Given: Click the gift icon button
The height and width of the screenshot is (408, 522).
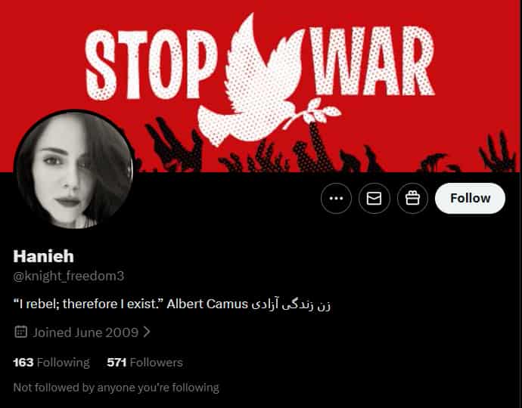Looking at the screenshot, I should point(412,199).
